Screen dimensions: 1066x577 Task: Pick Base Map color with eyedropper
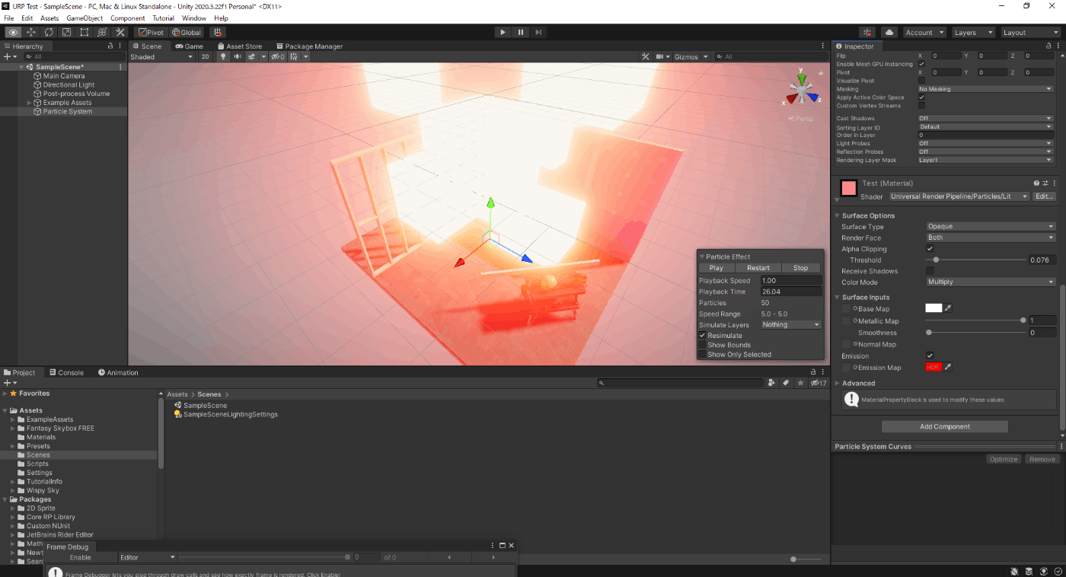(x=949, y=308)
